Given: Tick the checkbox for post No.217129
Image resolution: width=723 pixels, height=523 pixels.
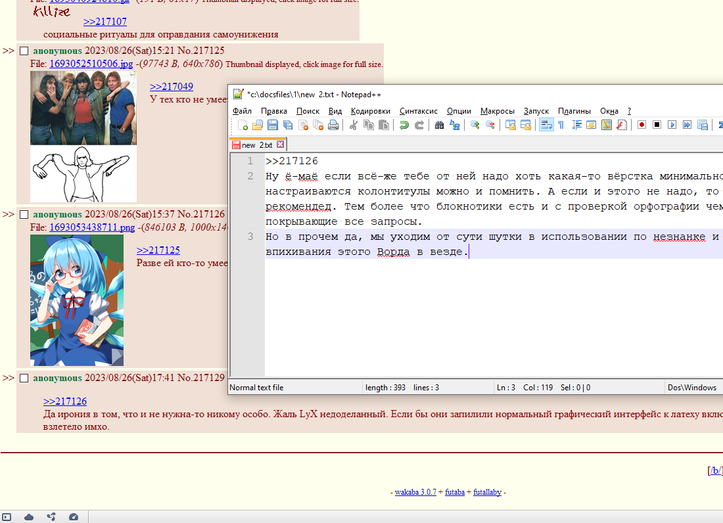Looking at the screenshot, I should (x=24, y=378).
